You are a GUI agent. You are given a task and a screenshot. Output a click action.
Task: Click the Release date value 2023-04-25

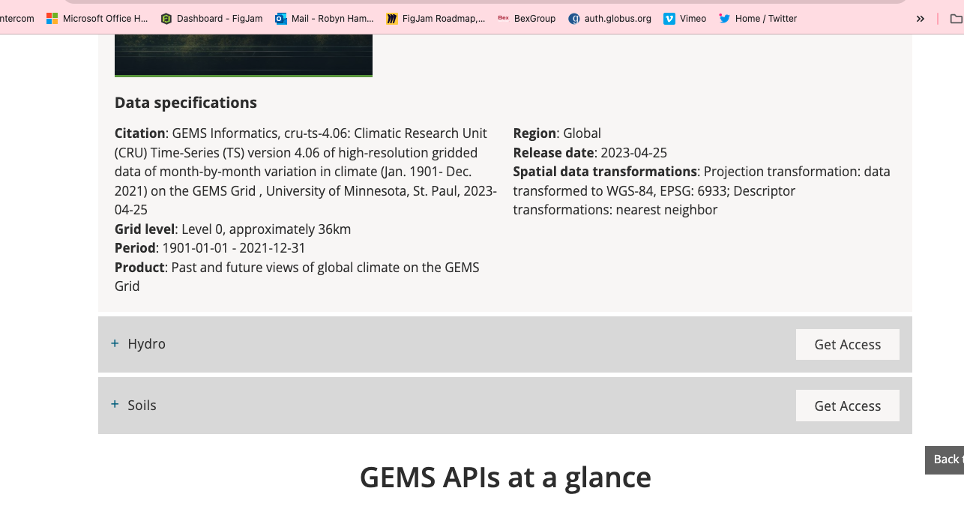tap(633, 153)
